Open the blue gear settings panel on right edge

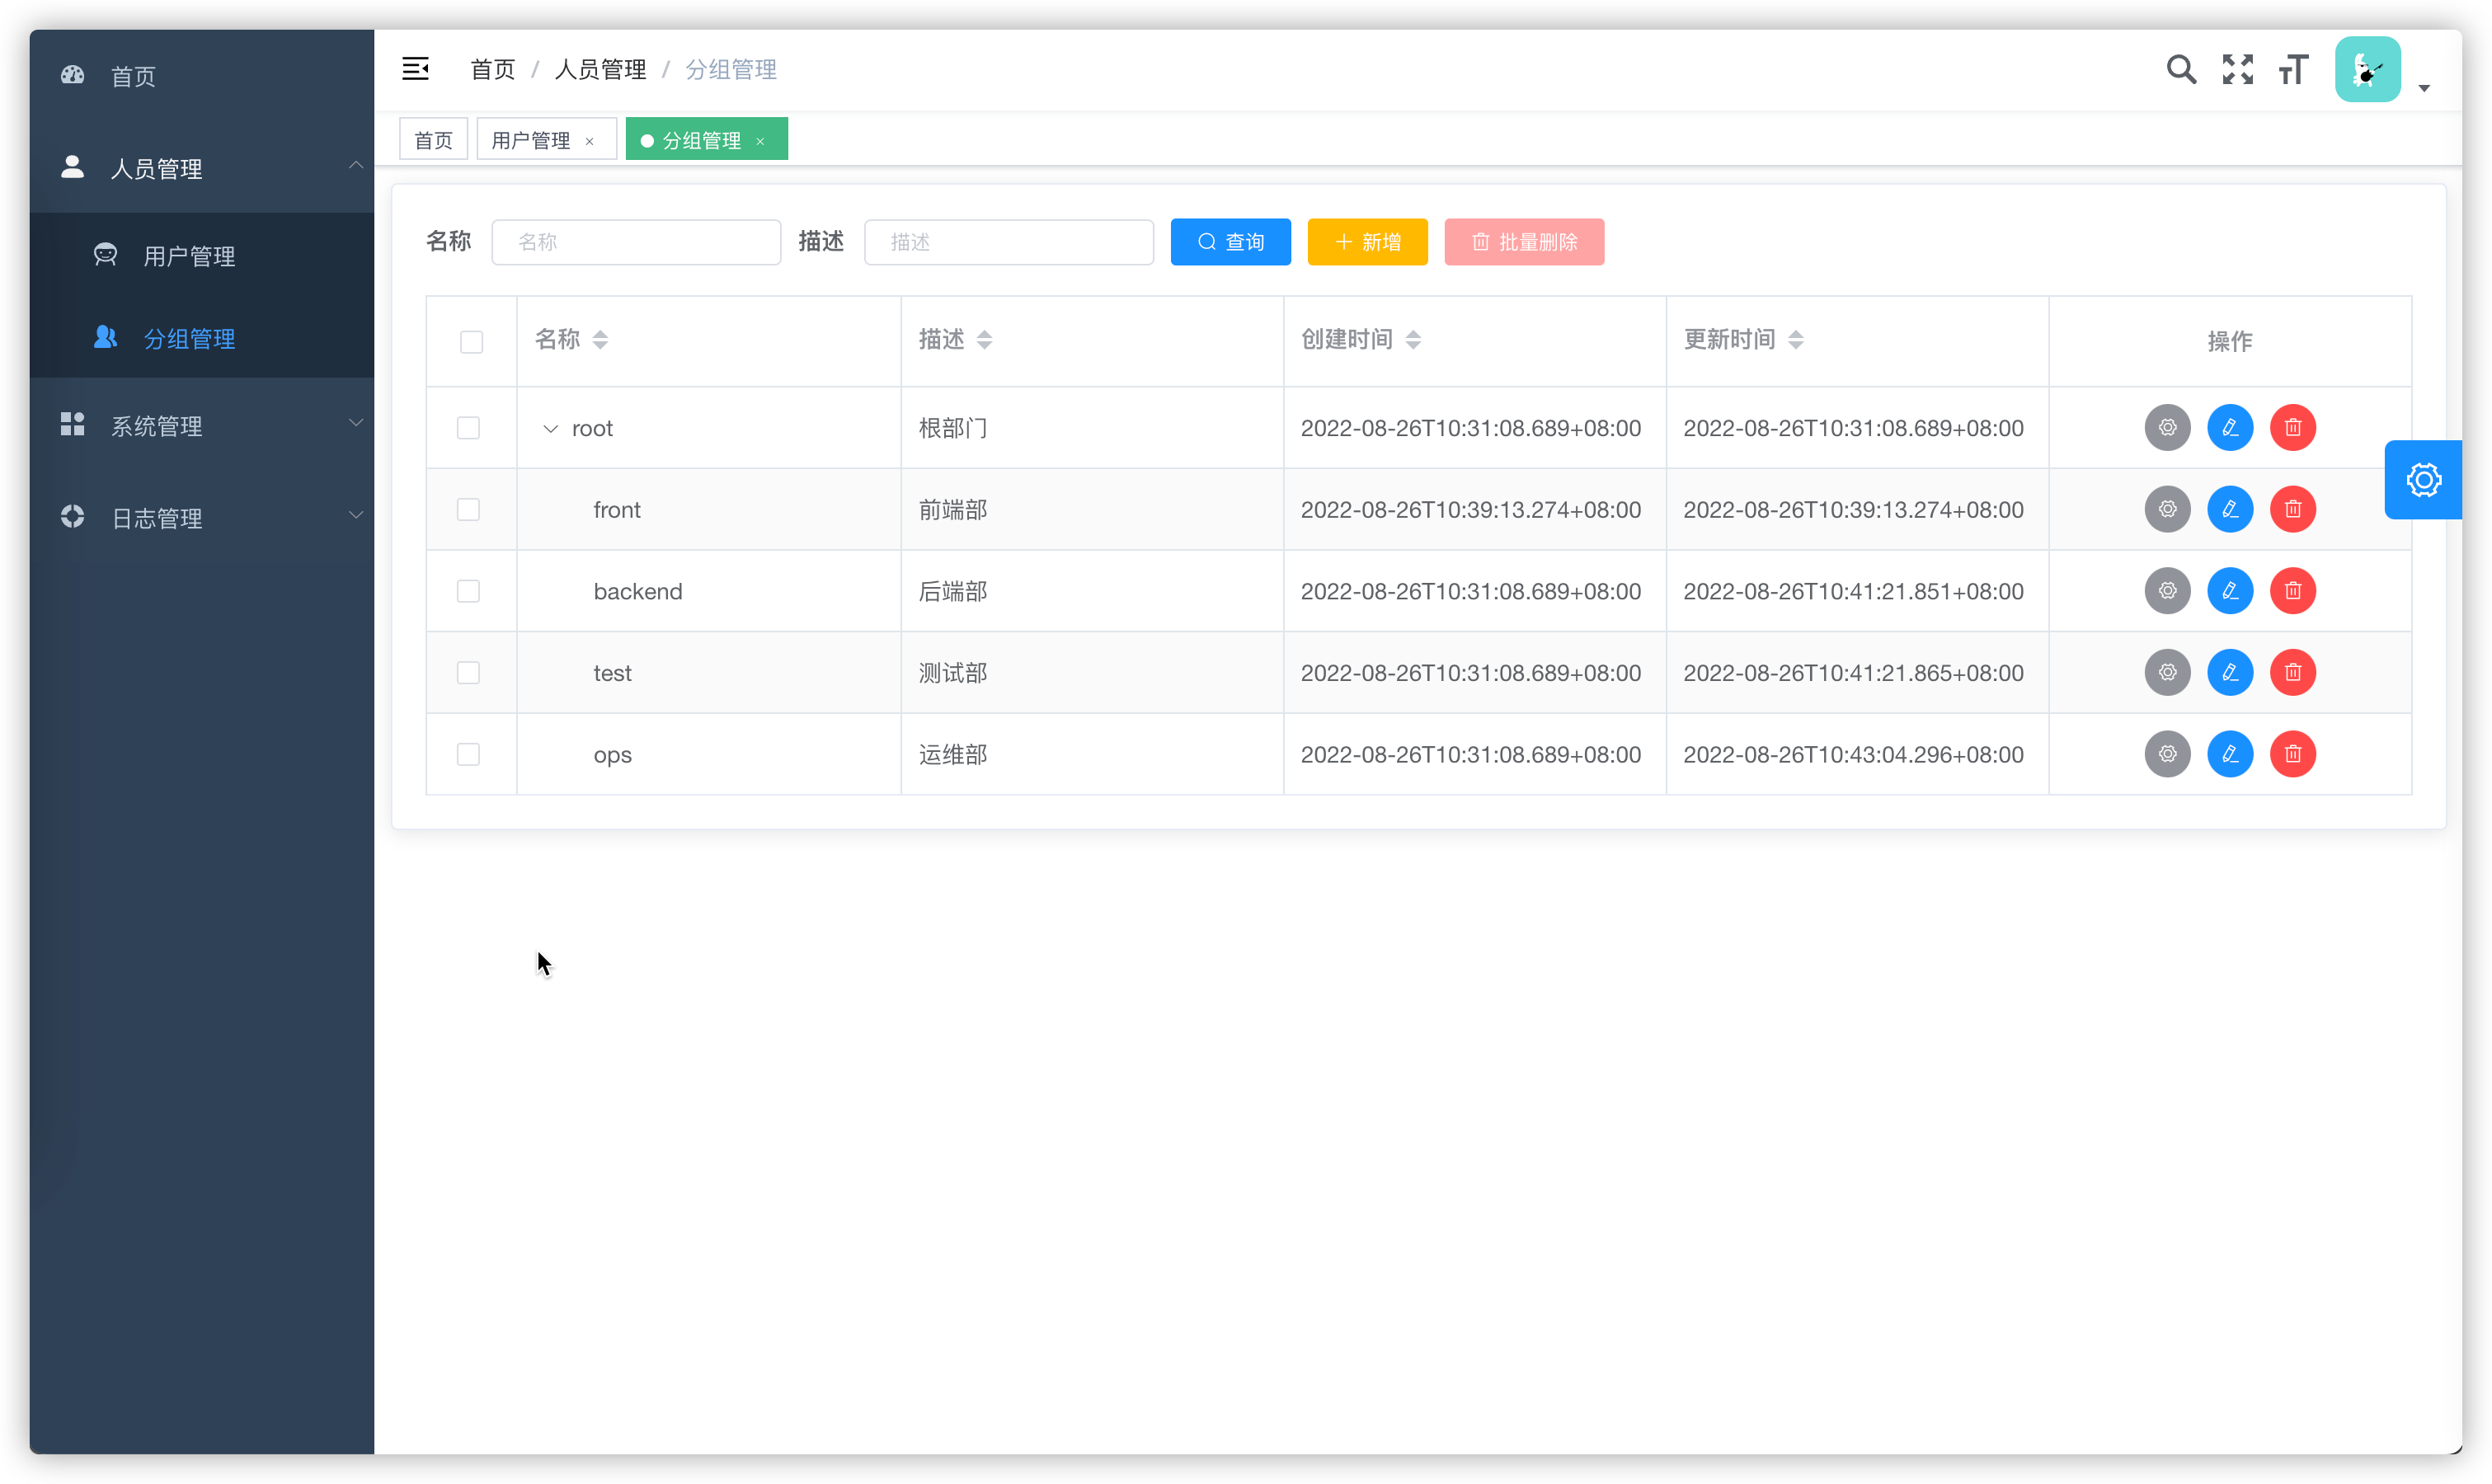click(2423, 480)
